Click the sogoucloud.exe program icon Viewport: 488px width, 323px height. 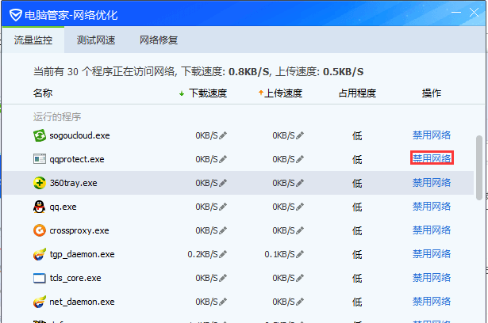[39, 135]
